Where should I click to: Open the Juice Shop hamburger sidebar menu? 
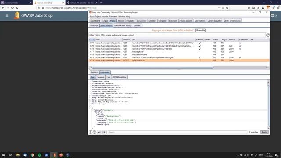pos(7,16)
